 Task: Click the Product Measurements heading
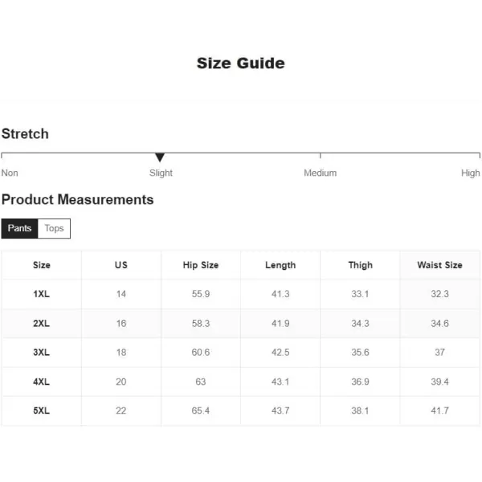click(x=77, y=199)
